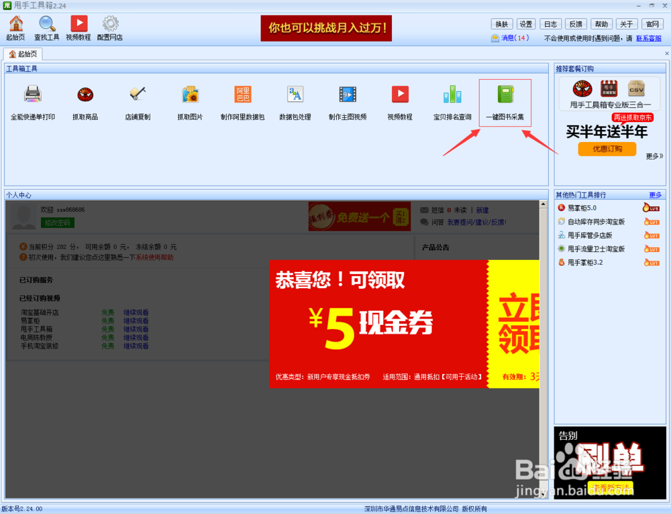
Task: Click the 换肤 button
Action: pos(501,24)
